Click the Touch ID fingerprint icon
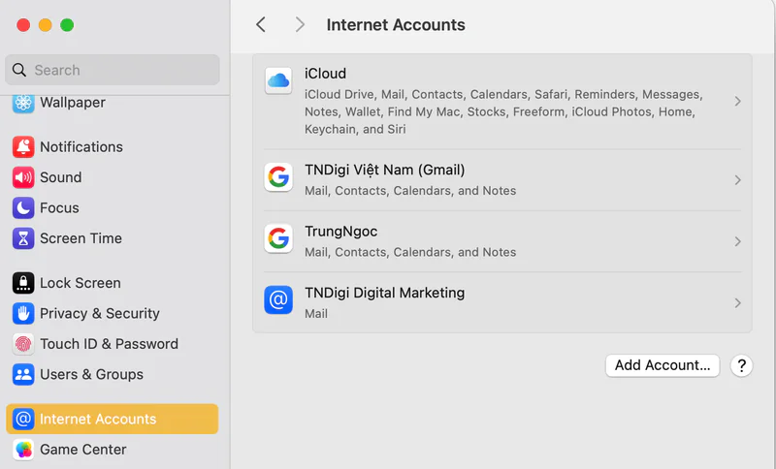The height and width of the screenshot is (469, 776). tap(23, 344)
